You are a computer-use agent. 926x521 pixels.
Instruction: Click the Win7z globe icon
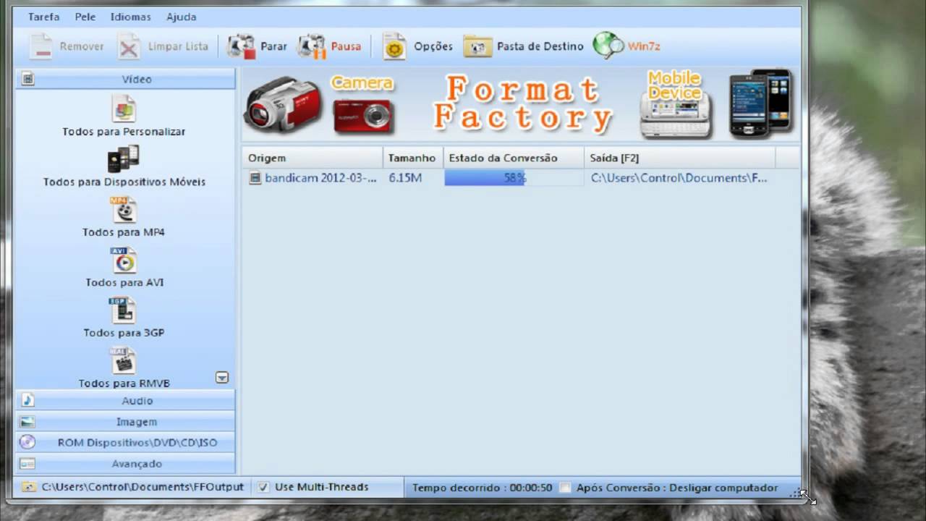[608, 46]
